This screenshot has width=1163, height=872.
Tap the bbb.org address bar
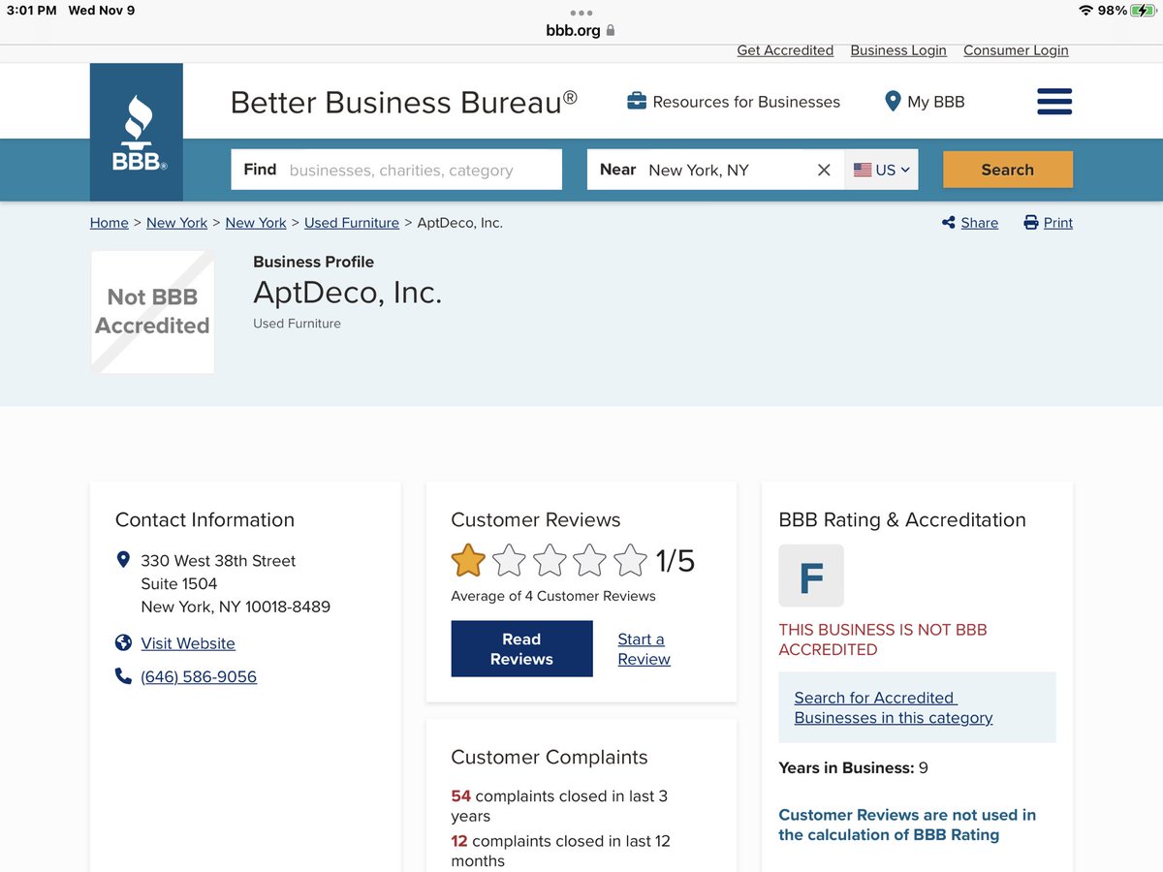pyautogui.click(x=581, y=30)
